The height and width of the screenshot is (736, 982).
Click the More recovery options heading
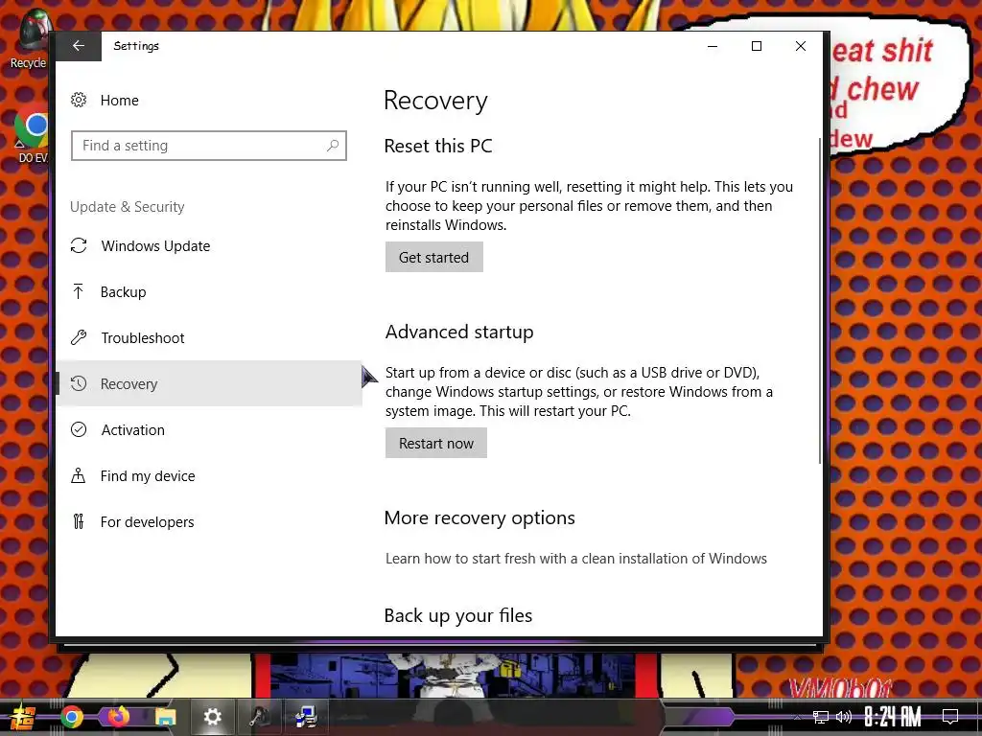click(x=479, y=518)
